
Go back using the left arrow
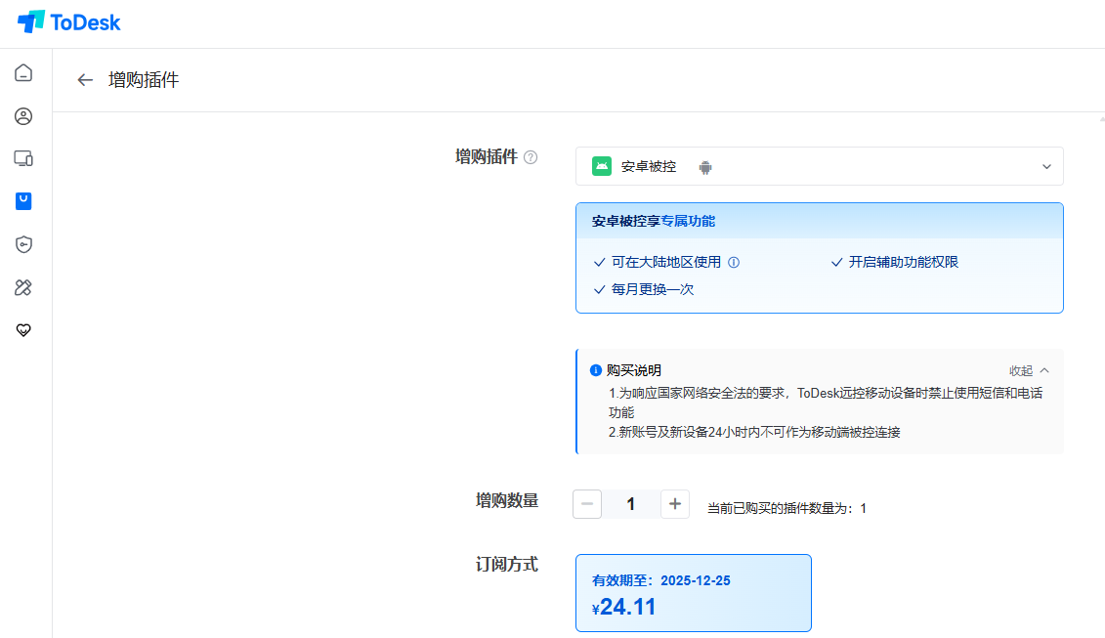point(85,80)
